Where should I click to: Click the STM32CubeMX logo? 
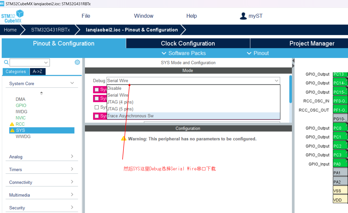13,16
